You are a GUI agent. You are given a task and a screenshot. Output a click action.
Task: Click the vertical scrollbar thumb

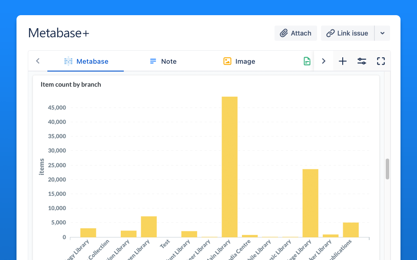pyautogui.click(x=387, y=169)
